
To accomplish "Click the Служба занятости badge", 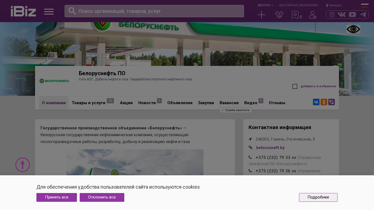I will (236, 110).
